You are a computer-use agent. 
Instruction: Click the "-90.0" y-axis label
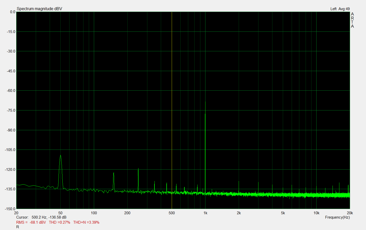coord(11,130)
